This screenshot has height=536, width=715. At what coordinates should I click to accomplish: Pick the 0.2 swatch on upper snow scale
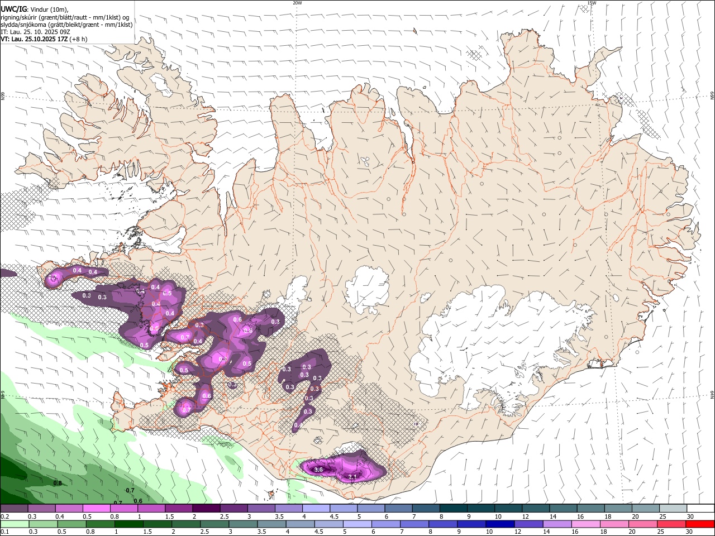(14, 509)
